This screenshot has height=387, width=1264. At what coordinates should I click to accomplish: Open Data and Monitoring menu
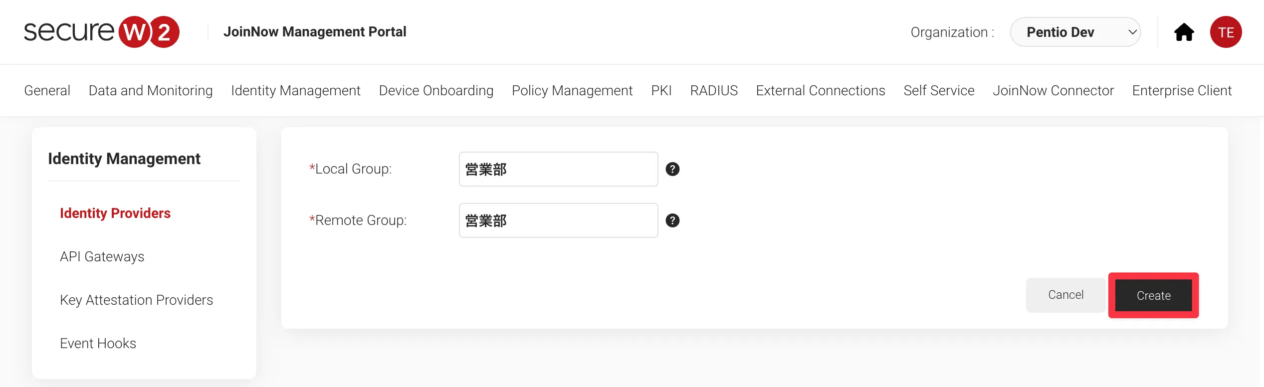151,90
